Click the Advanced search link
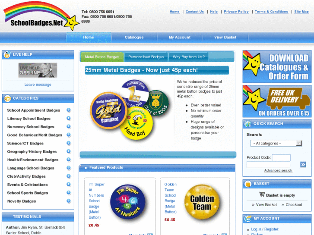Image resolution: width=314 pixels, height=235 pixels. click(278, 170)
